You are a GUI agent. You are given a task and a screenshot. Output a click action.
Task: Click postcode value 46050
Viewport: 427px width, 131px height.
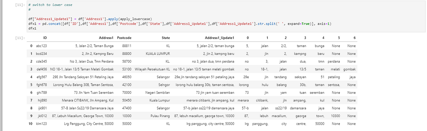[x=127, y=77]
